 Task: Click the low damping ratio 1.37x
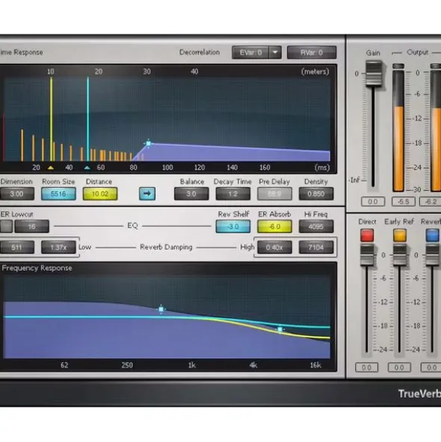click(x=58, y=248)
